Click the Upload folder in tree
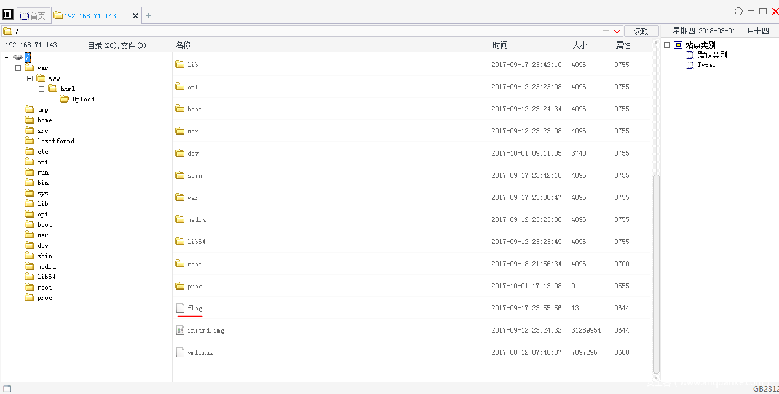Viewport: 779px width, 394px height. [83, 99]
